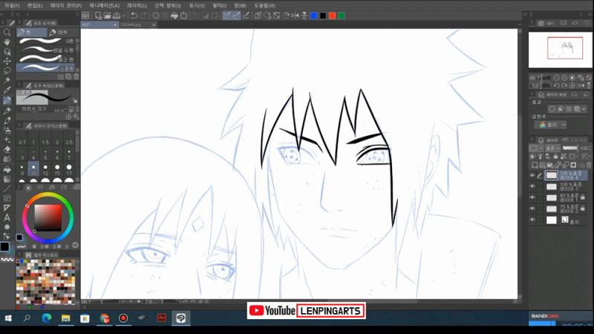Toggle brush shape lock icon
Image resolution: width=594 pixels, height=334 pixels.
point(75,101)
